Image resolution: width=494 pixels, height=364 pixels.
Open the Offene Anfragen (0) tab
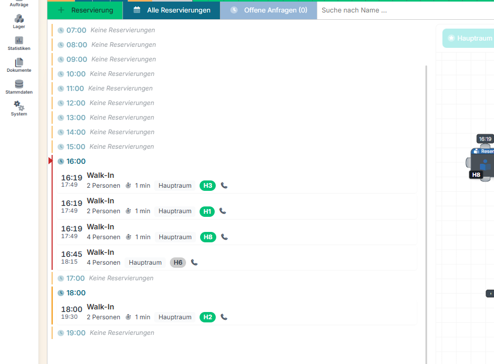(268, 10)
